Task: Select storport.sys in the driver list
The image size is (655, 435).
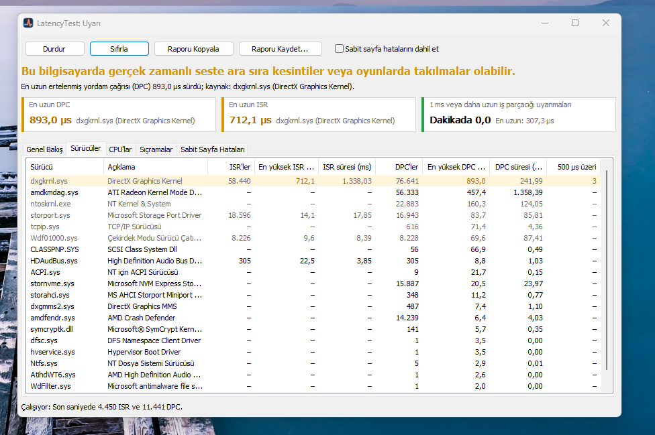Action: tap(313, 215)
